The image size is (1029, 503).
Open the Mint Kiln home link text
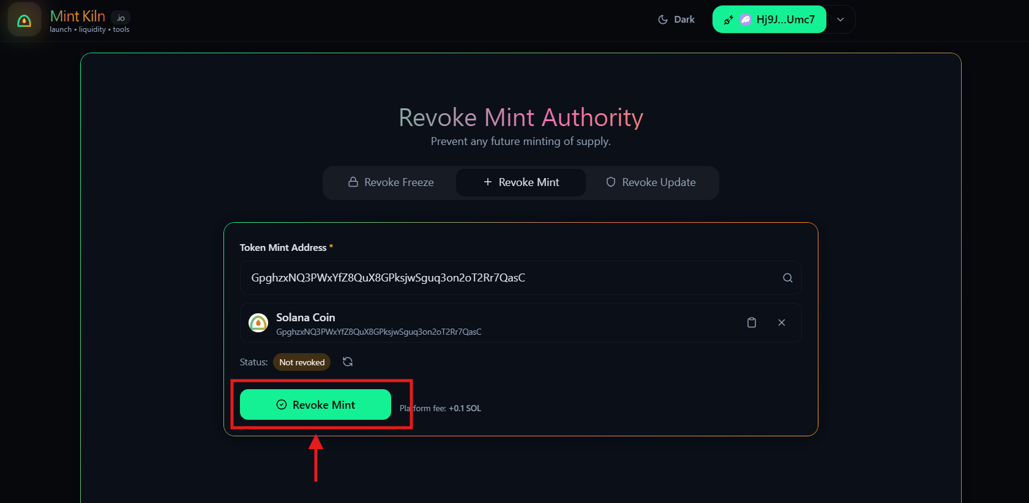pyautogui.click(x=78, y=16)
